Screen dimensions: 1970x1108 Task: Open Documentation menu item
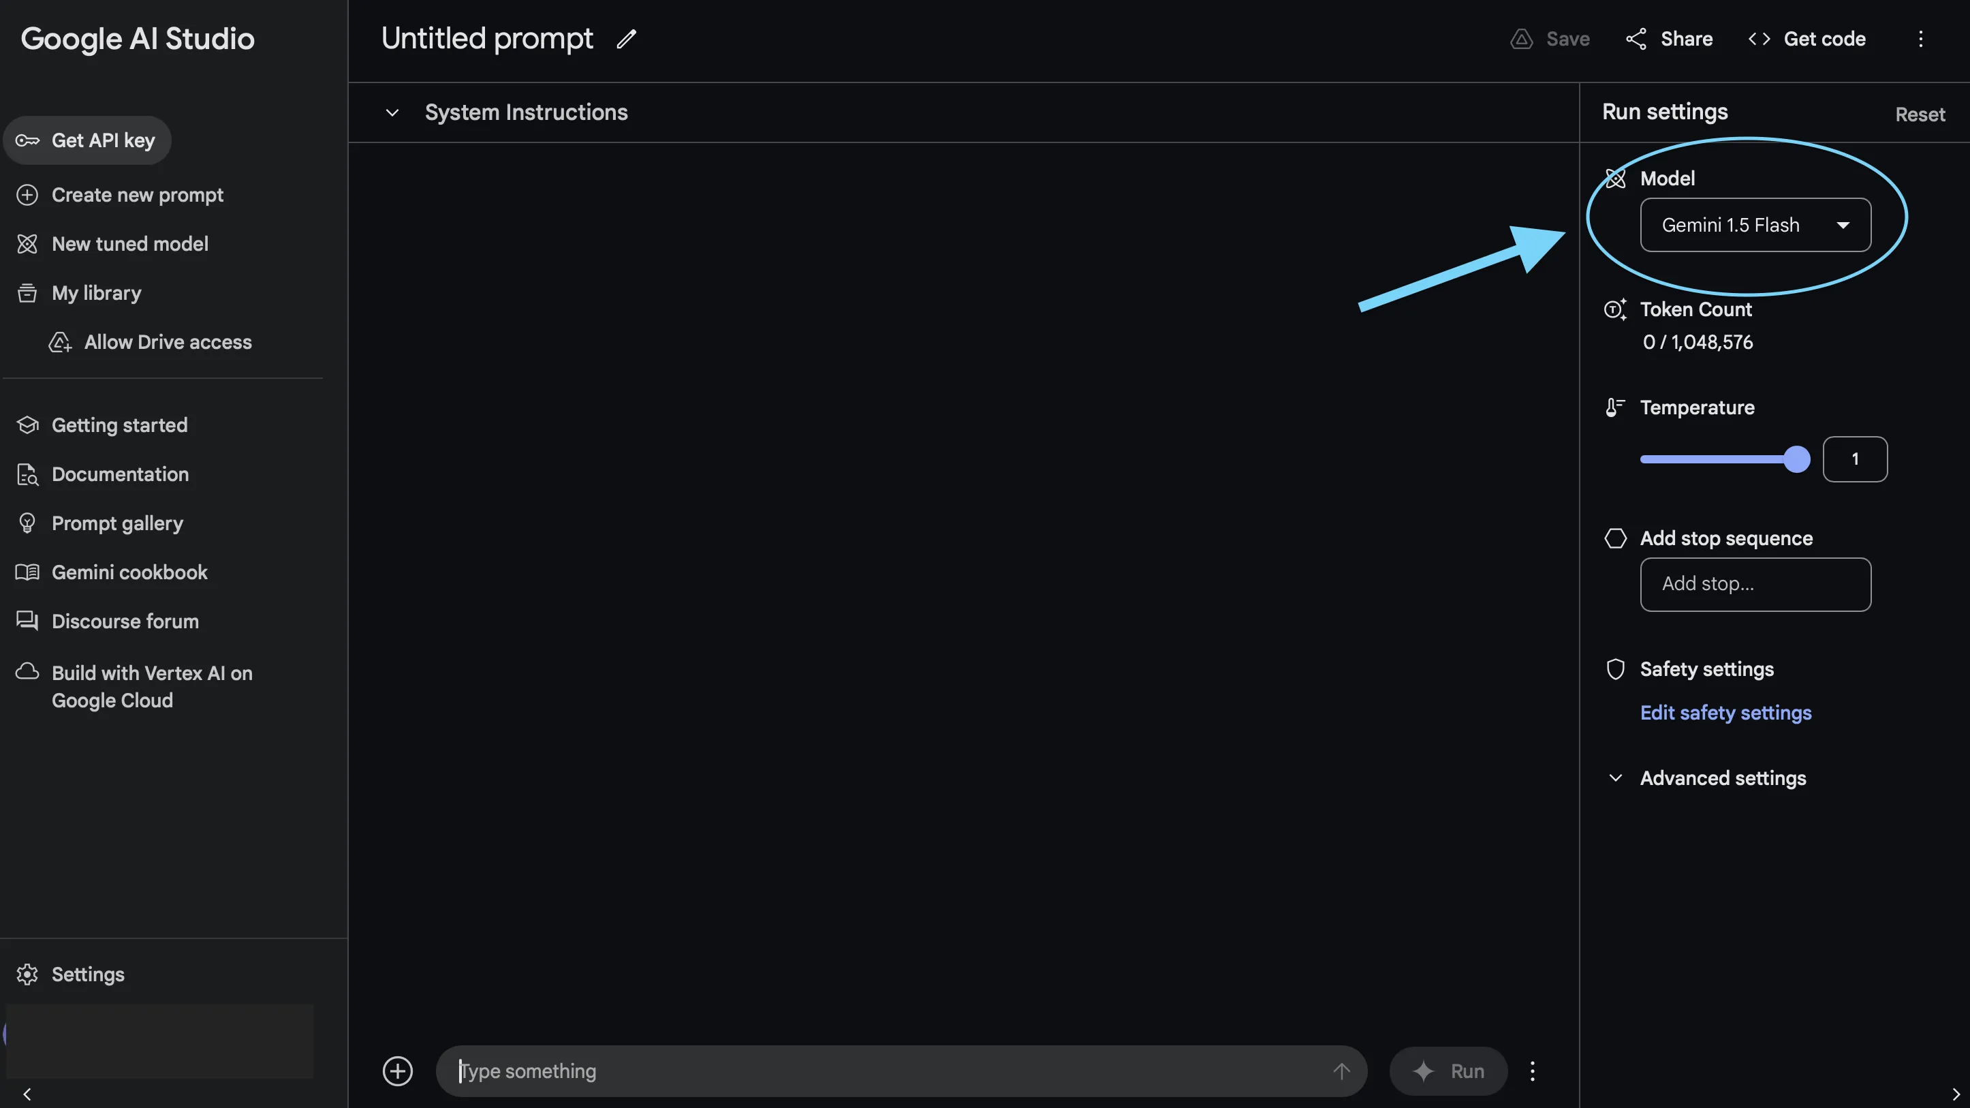tap(119, 474)
